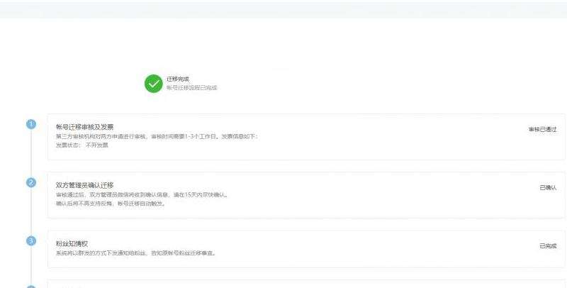Click the "已完成" status label
This screenshot has height=288, width=567.
coord(548,246)
